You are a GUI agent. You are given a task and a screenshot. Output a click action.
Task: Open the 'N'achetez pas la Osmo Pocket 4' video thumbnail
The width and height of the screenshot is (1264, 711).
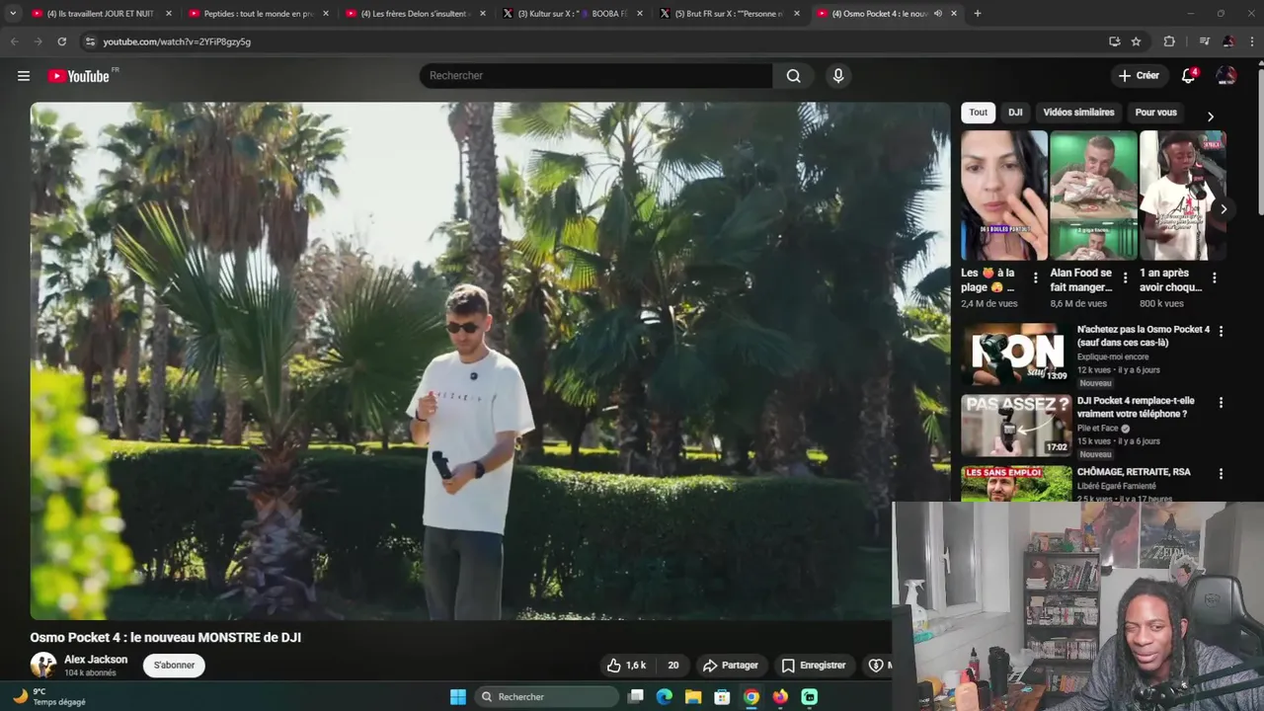1016,355
